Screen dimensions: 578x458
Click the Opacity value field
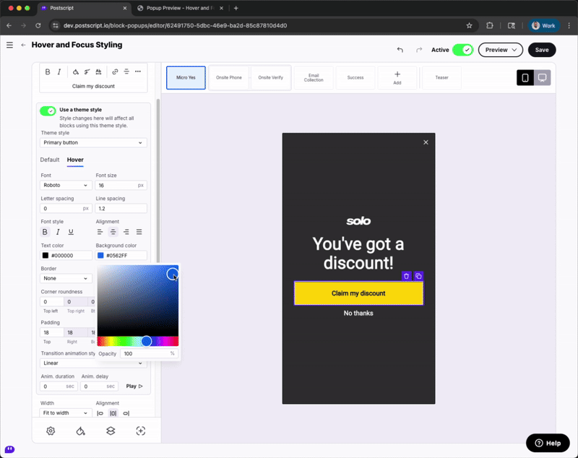coord(150,354)
